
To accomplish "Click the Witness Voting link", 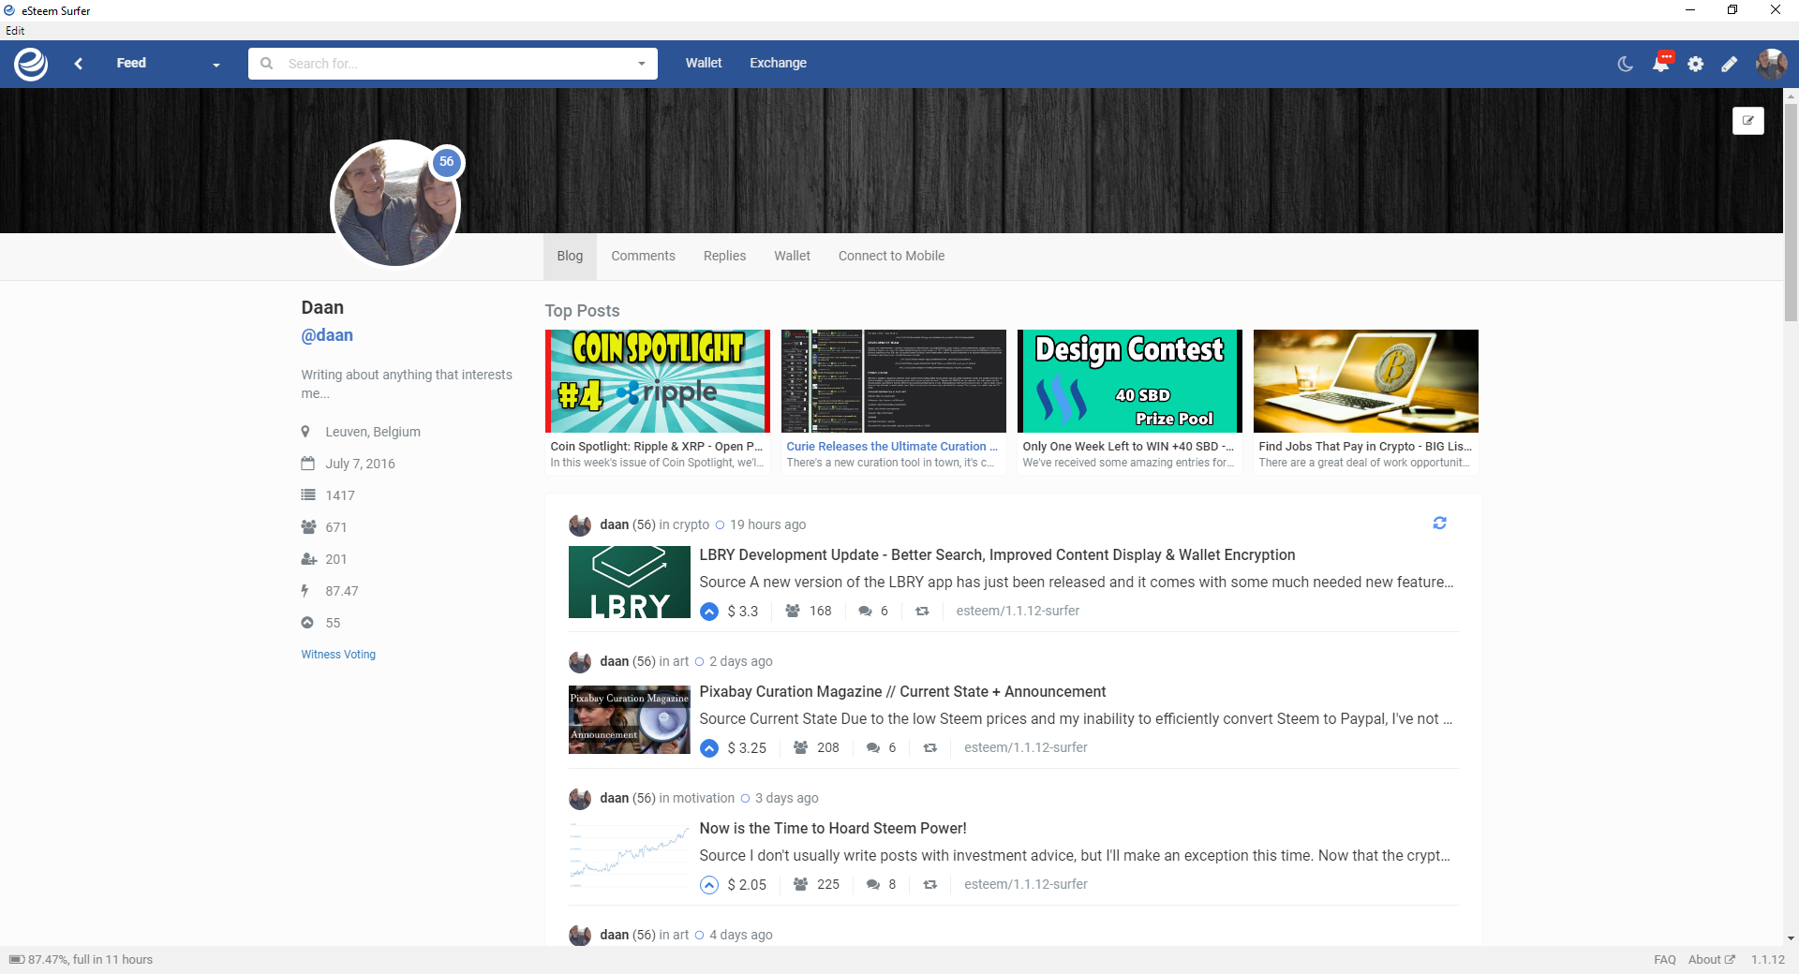I will (338, 655).
